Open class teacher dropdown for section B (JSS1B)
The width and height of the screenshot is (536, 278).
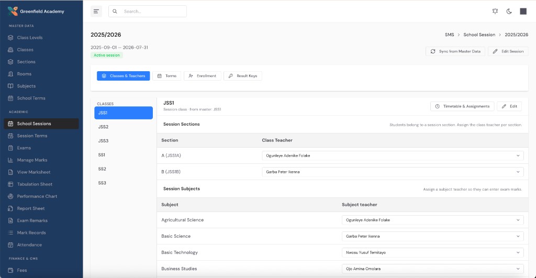[393, 172]
